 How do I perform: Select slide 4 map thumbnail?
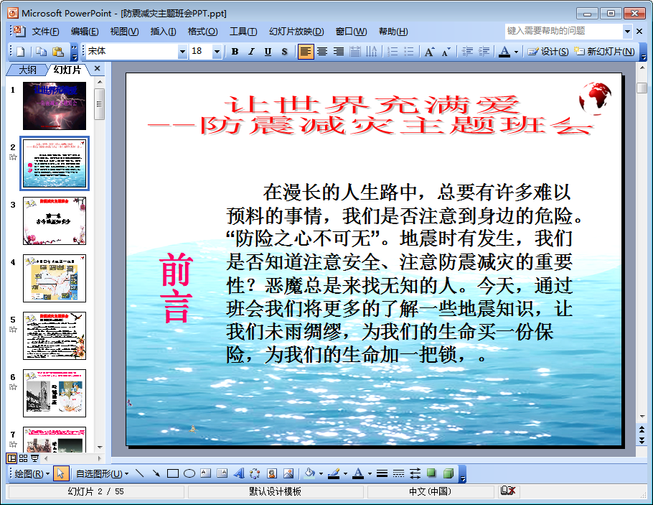pos(54,278)
